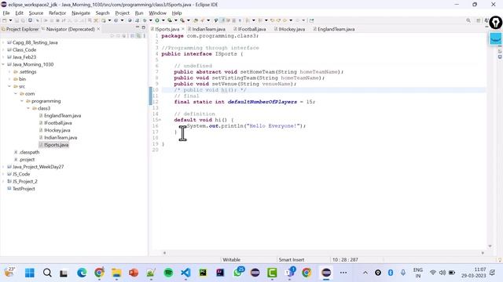Image resolution: width=503 pixels, height=282 pixels.
Task: Open the Help menu
Action: [x=177, y=13]
